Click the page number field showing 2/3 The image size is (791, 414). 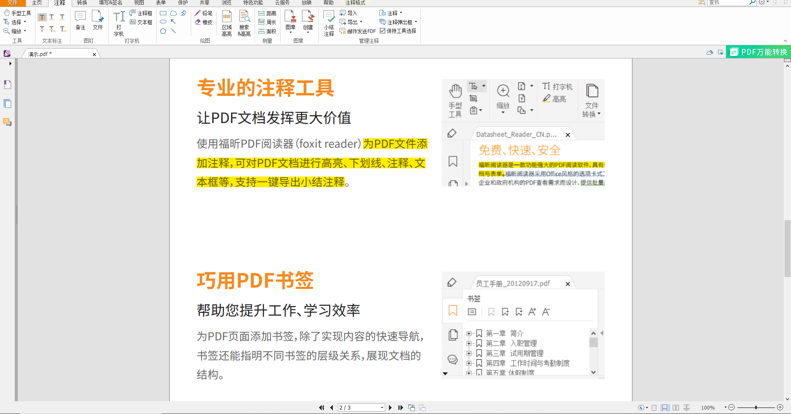(x=358, y=407)
